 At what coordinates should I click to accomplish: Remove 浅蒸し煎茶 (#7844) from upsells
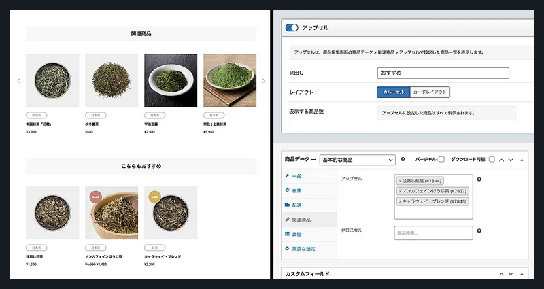(400, 181)
